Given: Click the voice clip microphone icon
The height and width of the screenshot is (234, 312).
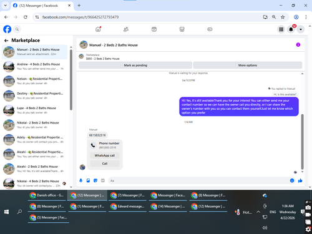Looking at the screenshot, I should coord(81,180).
